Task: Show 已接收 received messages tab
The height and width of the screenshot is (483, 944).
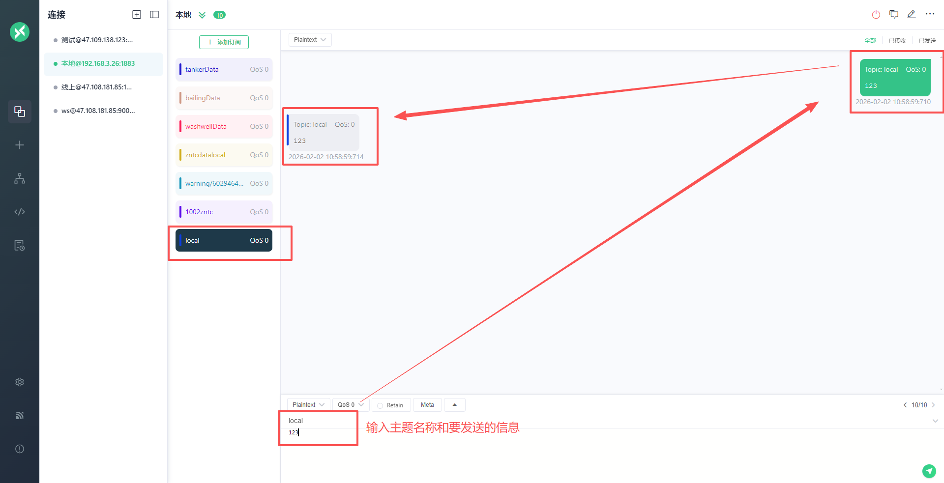Action: (x=897, y=41)
